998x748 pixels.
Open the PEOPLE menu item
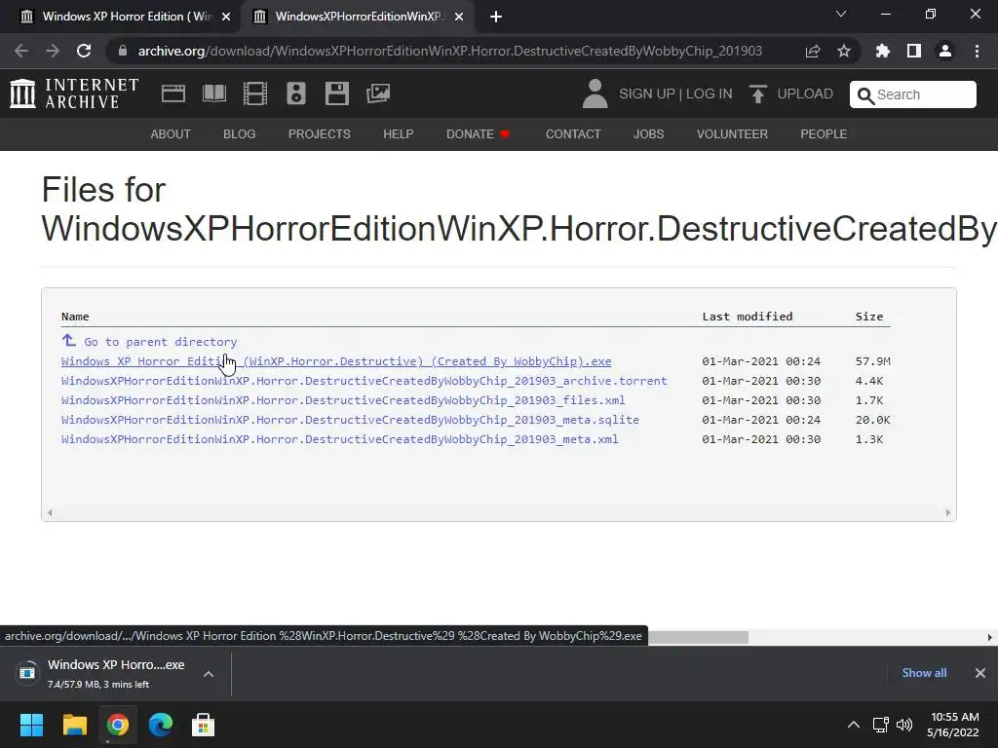tap(824, 134)
